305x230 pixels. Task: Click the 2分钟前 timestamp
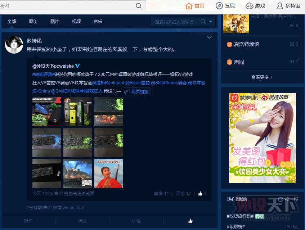click(34, 208)
